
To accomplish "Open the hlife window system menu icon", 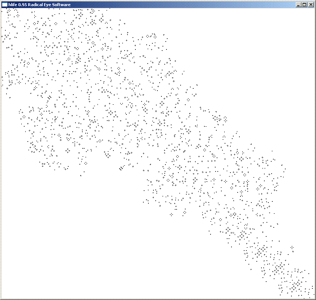I will coord(5,5).
